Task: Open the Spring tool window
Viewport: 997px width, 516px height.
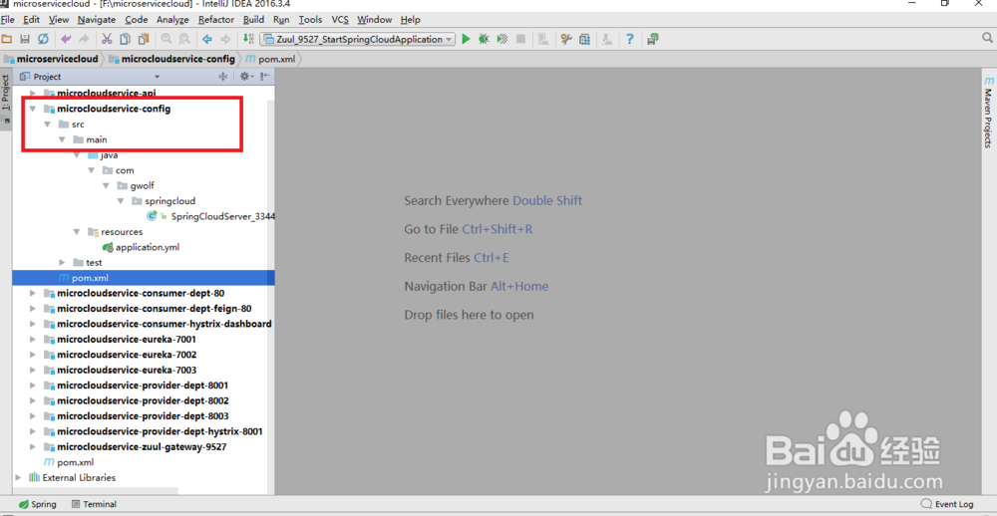Action: tap(37, 504)
